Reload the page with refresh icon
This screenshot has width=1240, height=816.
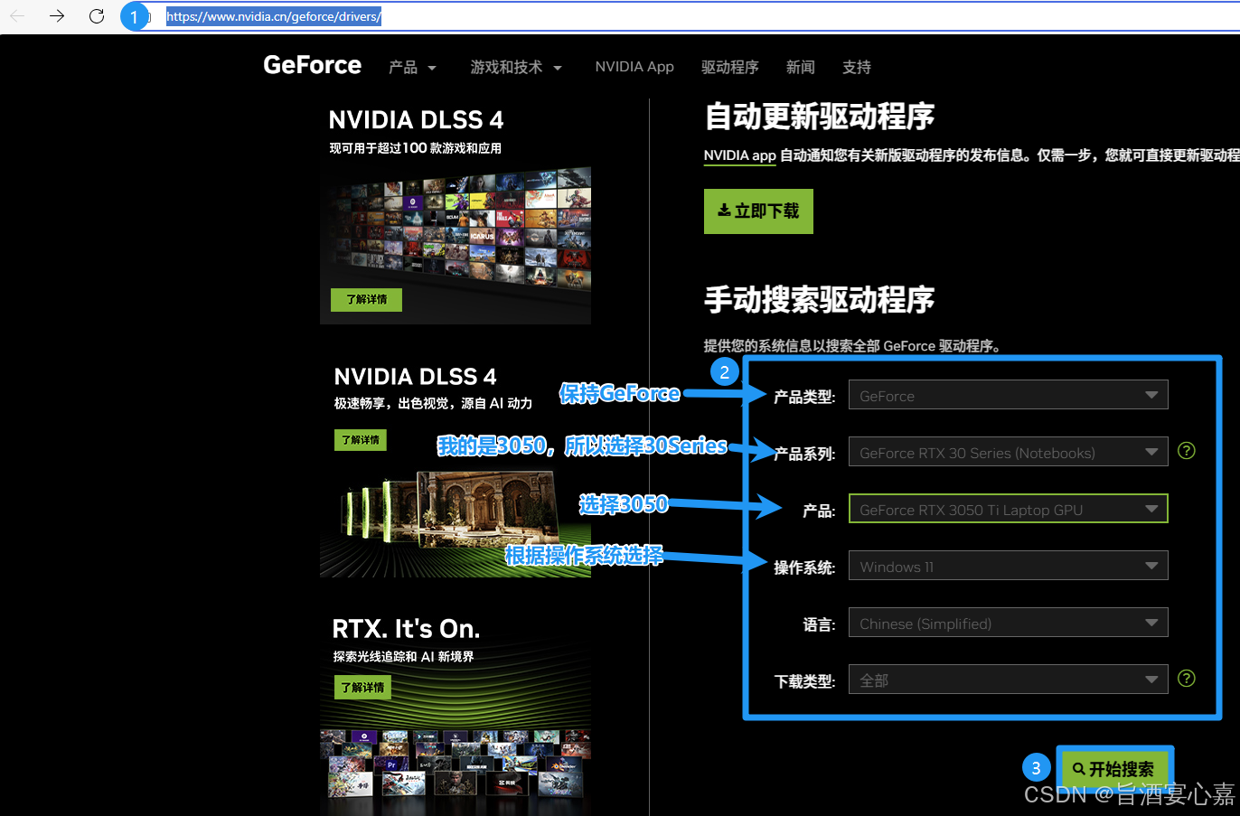97,16
